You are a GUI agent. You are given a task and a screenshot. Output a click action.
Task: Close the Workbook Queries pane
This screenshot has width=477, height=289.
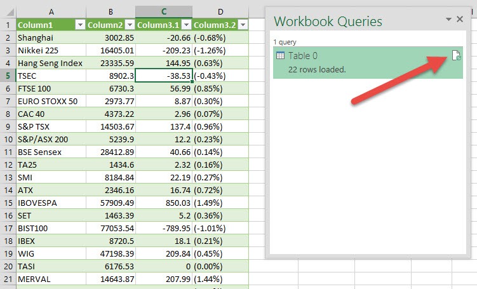pyautogui.click(x=460, y=19)
